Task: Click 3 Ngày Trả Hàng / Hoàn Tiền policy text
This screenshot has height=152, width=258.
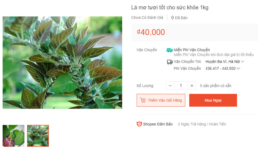Action: click(x=202, y=124)
